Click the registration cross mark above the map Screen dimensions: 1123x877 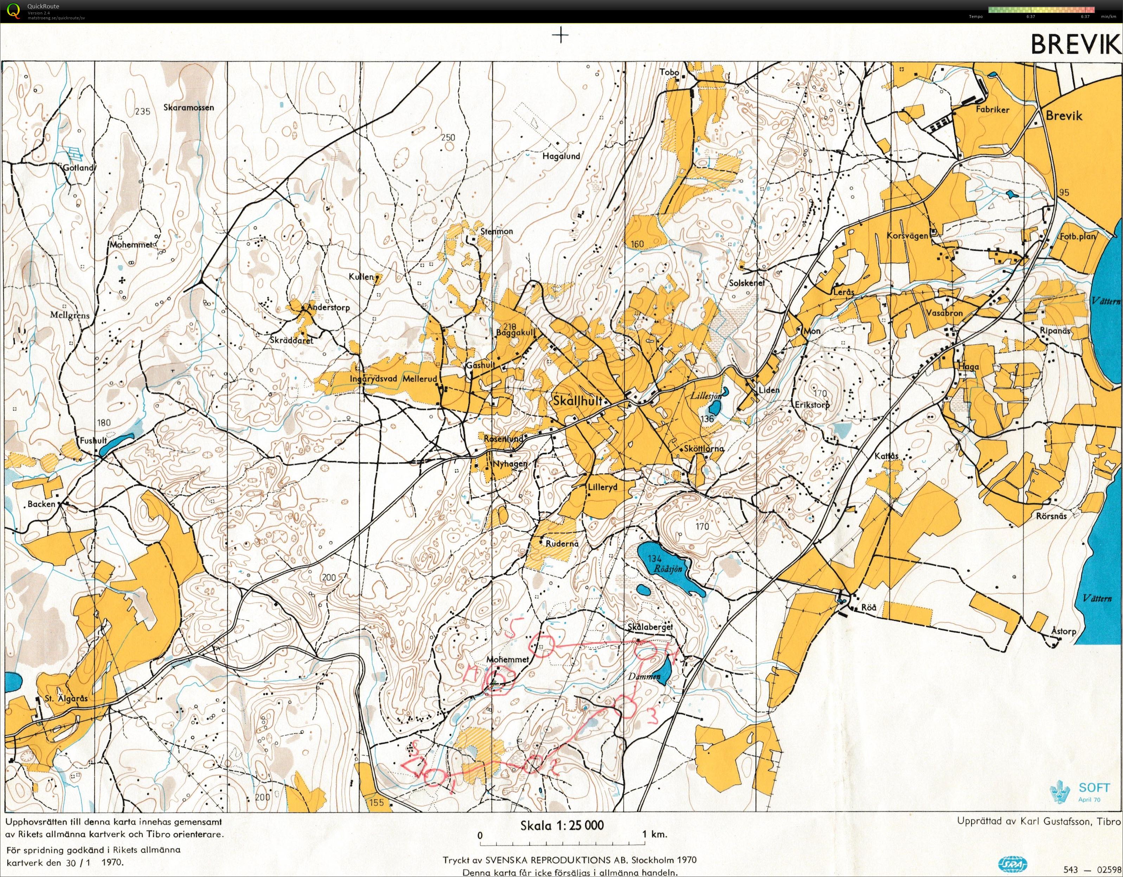(x=560, y=35)
